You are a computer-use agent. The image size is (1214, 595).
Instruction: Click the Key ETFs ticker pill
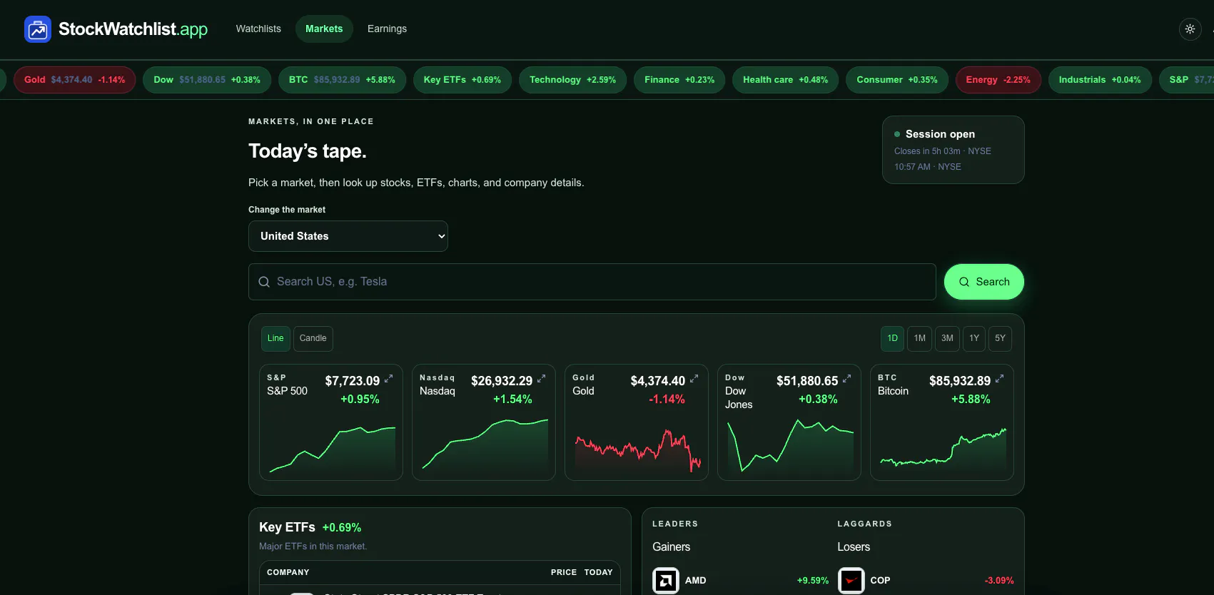coord(462,80)
